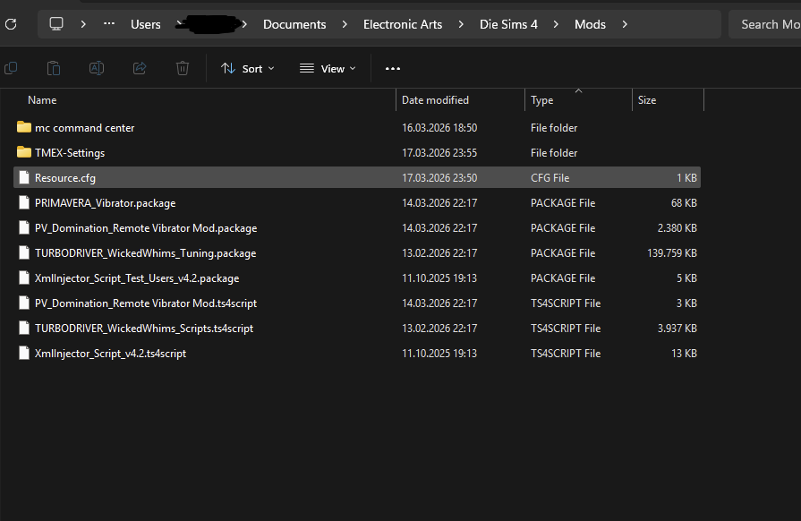The width and height of the screenshot is (801, 521).
Task: Navigate to Users in breadcrumb
Action: (x=146, y=24)
